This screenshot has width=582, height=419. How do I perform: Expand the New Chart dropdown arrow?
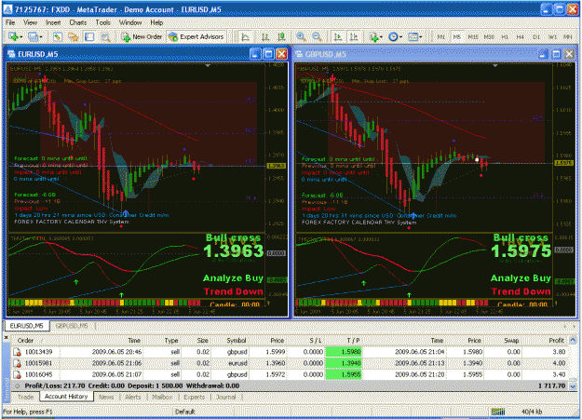[x=20, y=37]
